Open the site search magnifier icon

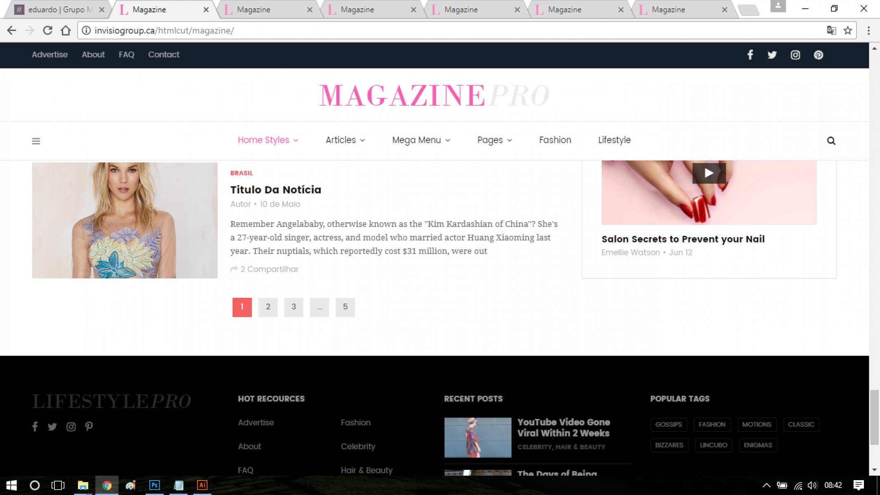(x=831, y=141)
